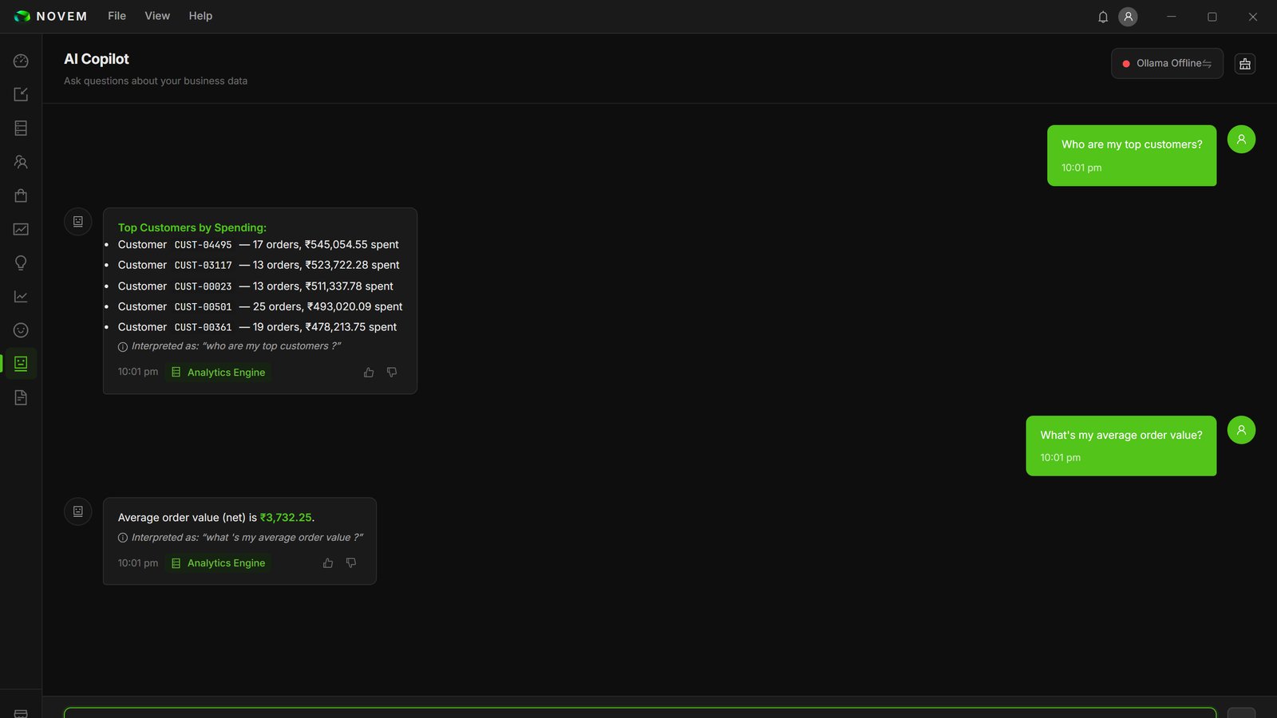Screen dimensions: 1277x718
Task: Open the stacked rows icon in sidebar
Action: [x=21, y=128]
